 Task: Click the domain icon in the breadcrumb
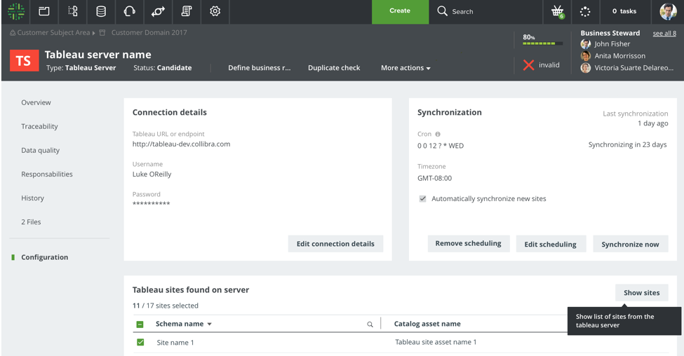pyautogui.click(x=102, y=33)
